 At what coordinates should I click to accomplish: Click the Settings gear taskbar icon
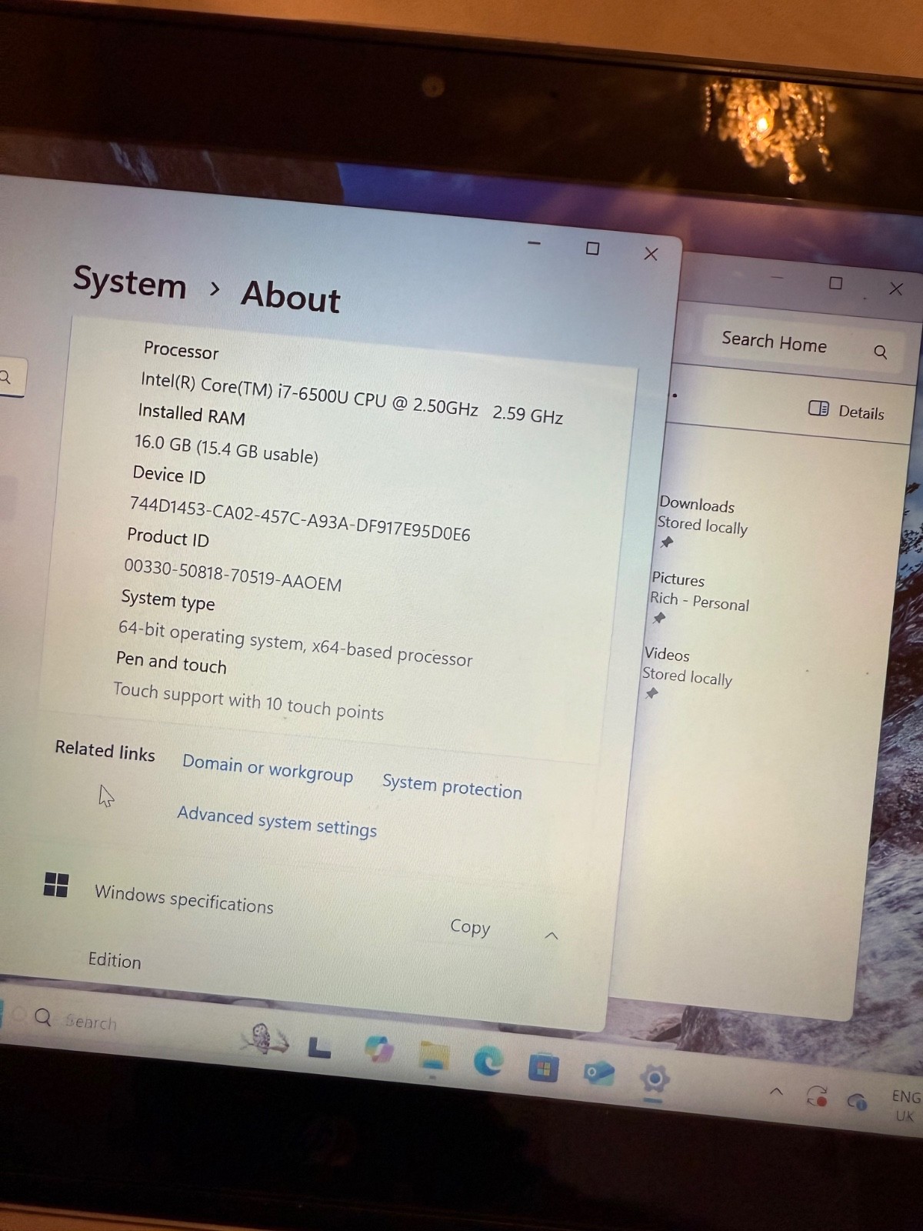(655, 1079)
